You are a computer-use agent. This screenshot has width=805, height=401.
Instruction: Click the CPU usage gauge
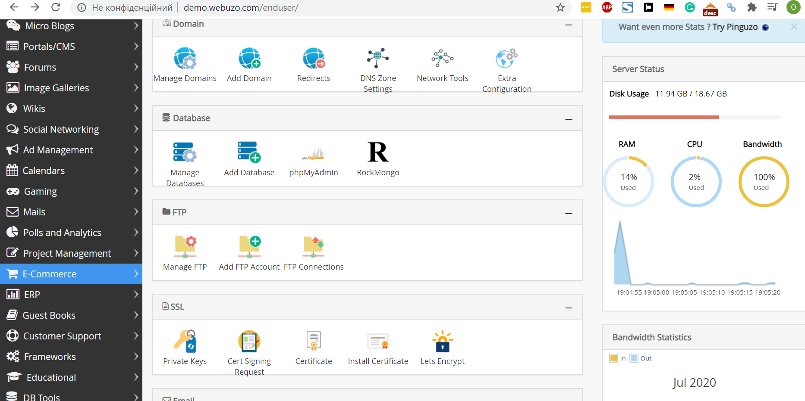696,182
